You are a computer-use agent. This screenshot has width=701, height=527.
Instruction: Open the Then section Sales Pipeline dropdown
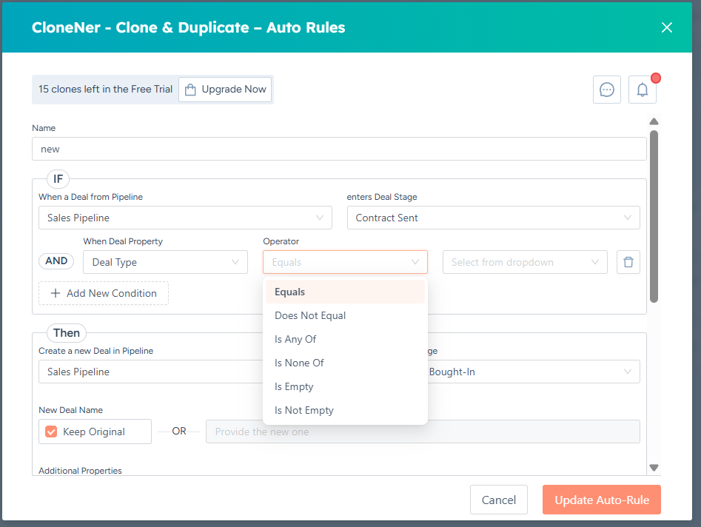point(151,372)
